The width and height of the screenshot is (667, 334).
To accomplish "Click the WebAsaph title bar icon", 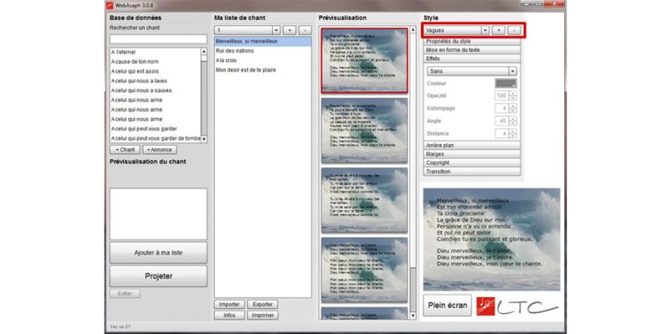I will [109, 6].
